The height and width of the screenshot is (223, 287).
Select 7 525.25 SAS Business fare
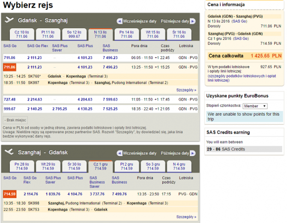pos(110,109)
